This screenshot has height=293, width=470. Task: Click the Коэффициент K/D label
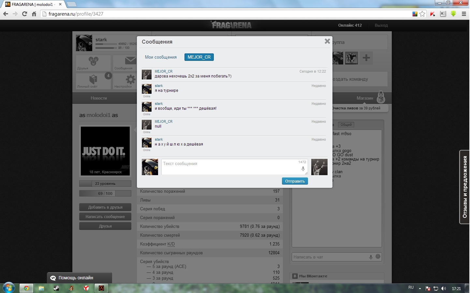pyautogui.click(x=157, y=244)
